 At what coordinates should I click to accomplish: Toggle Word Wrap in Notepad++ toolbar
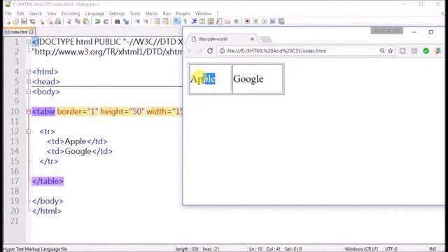177,22
